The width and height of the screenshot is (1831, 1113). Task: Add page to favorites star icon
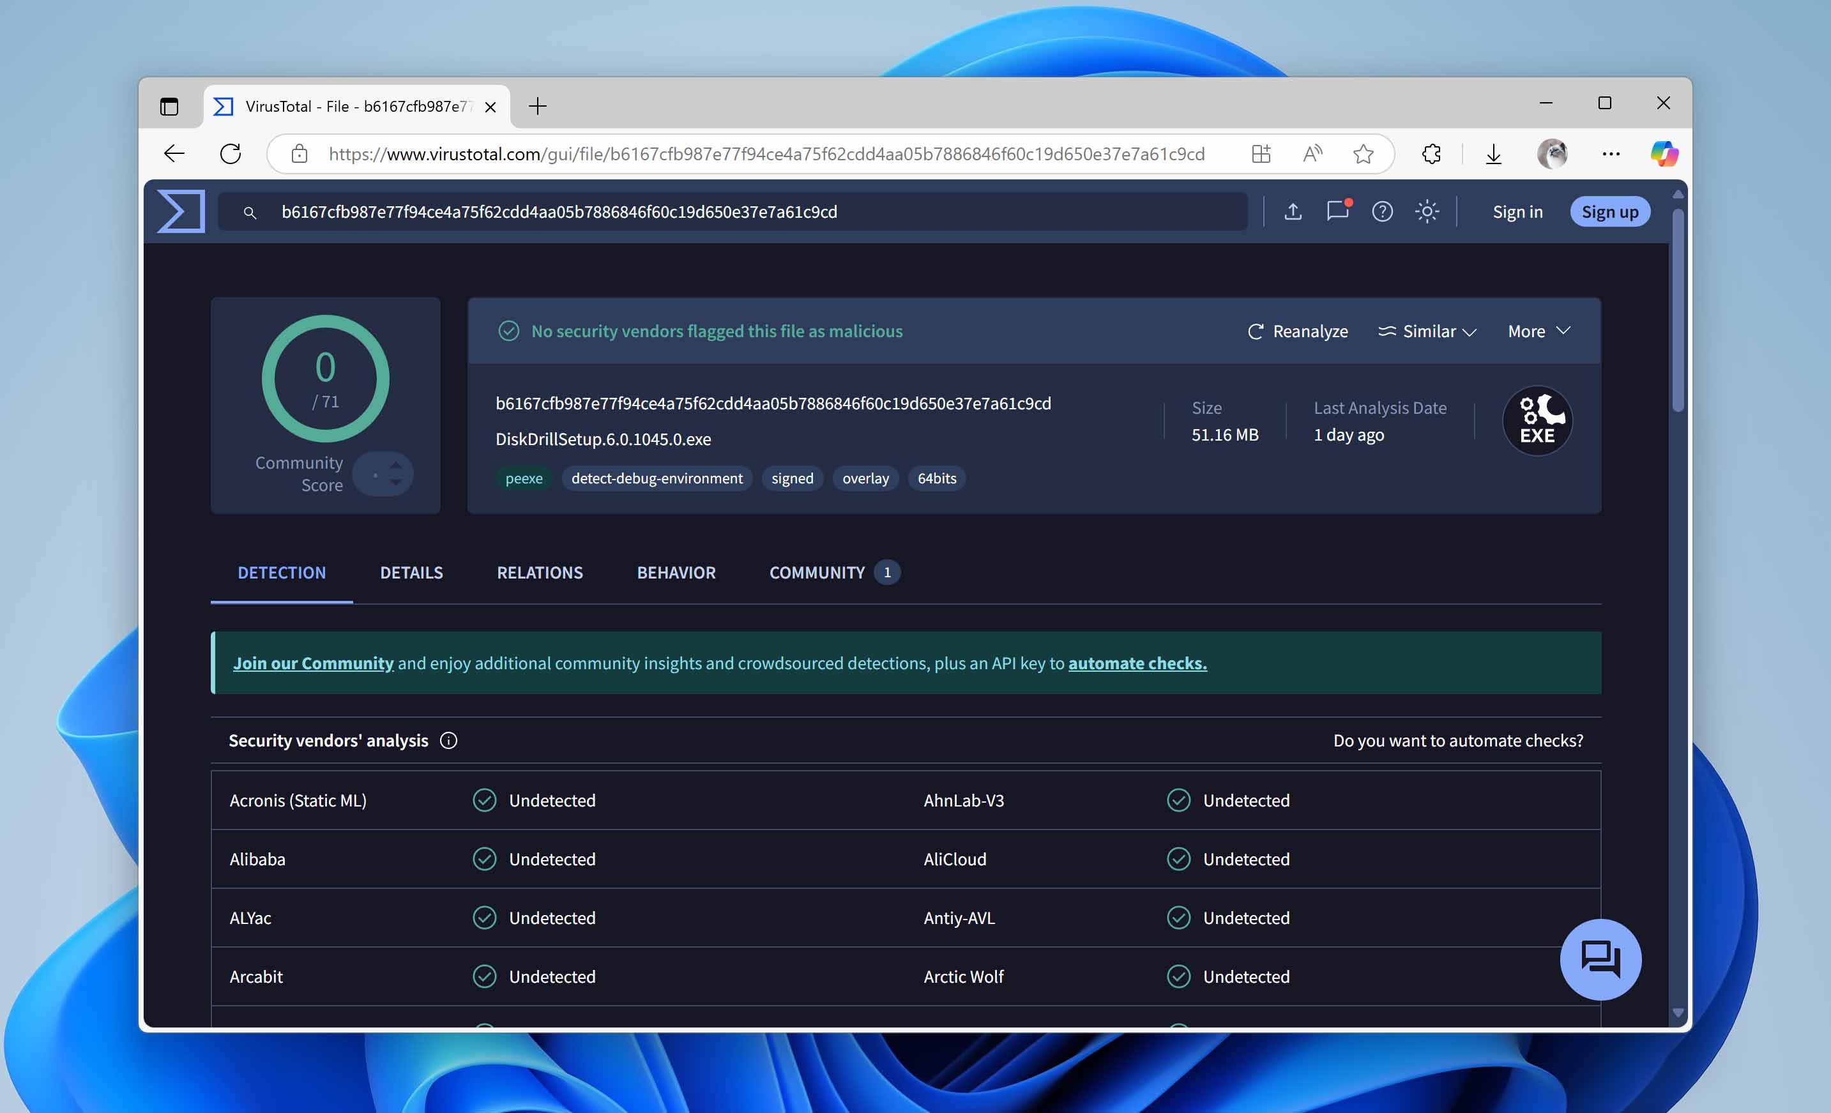coord(1363,154)
